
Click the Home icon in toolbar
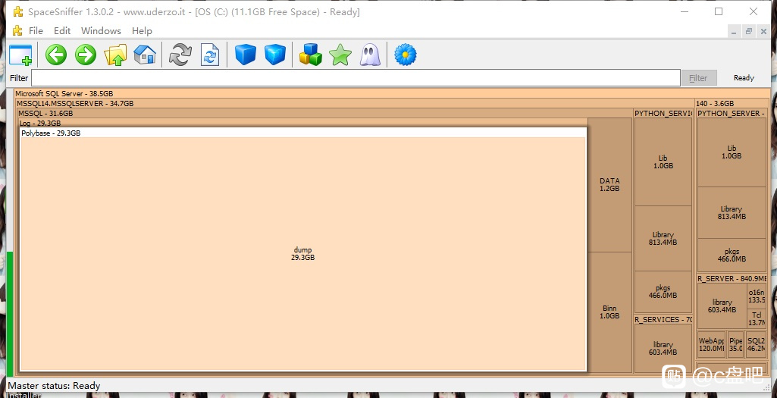(145, 55)
